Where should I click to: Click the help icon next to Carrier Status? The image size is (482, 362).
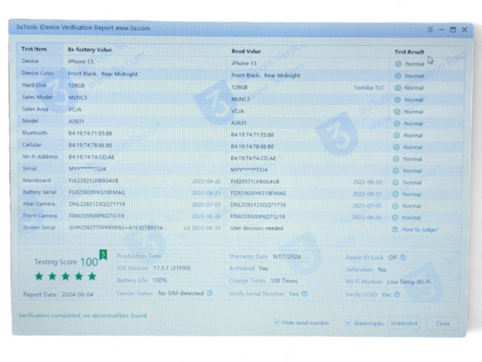click(x=210, y=293)
